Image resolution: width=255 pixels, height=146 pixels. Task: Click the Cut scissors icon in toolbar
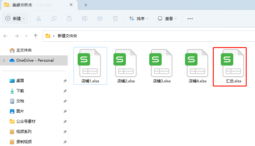pyautogui.click(x=39, y=18)
